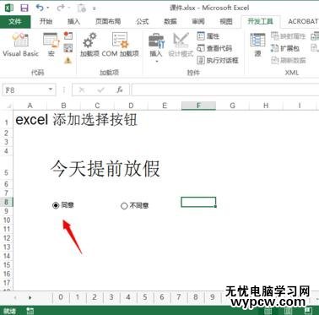The image size is (319, 315).
Task: Switch to the 公式 (Formulas) tab
Action: click(x=142, y=21)
